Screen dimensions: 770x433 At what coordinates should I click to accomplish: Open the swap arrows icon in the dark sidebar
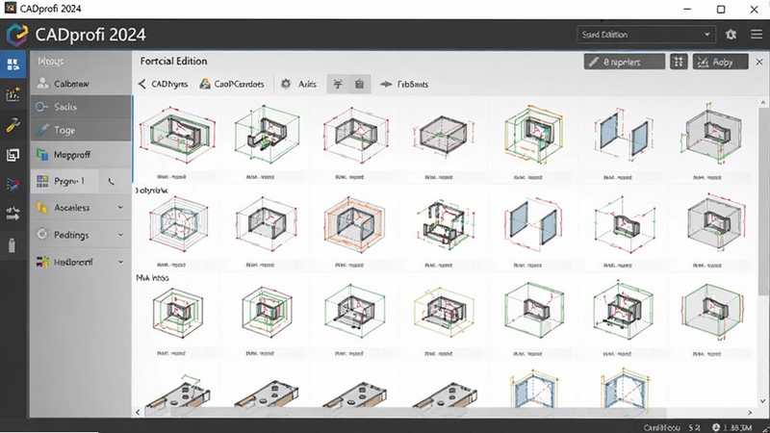click(x=13, y=214)
